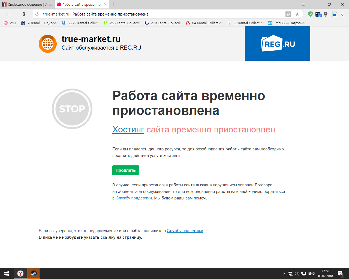Click the Yandex home icon in toolbar
The image size is (349, 279).
point(24,14)
